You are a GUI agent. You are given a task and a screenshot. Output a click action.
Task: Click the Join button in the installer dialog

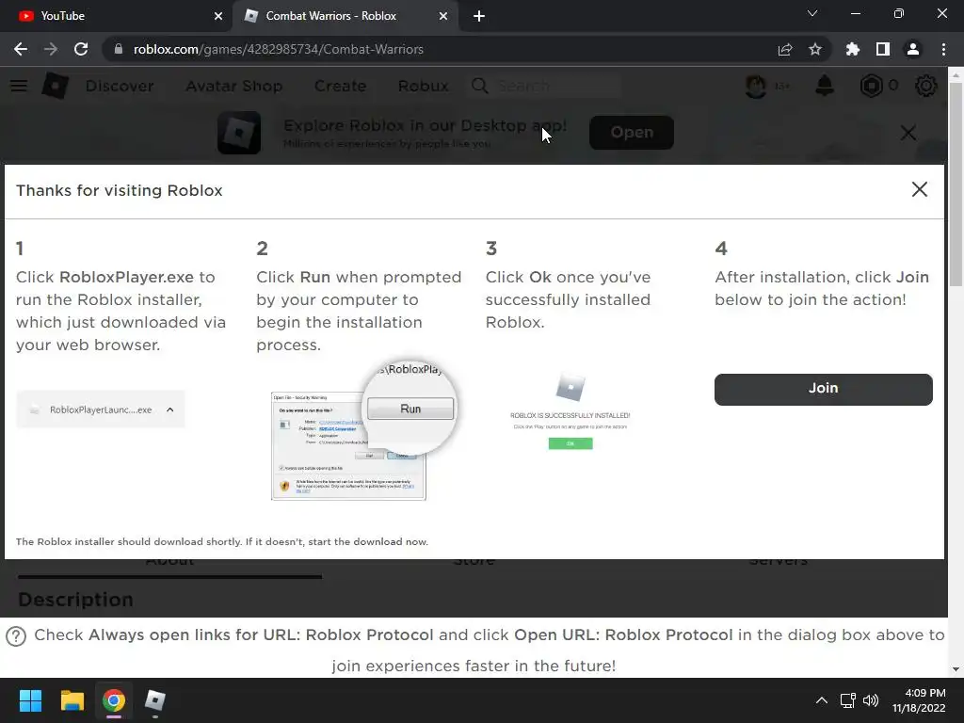pos(823,389)
